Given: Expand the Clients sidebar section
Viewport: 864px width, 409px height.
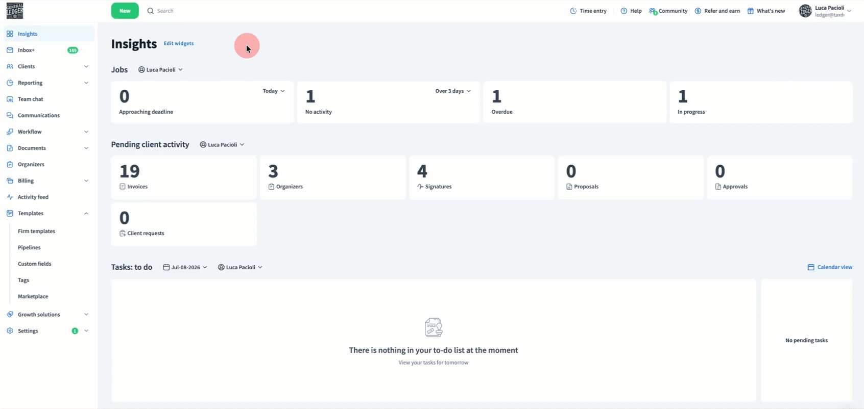Looking at the screenshot, I should 86,66.
